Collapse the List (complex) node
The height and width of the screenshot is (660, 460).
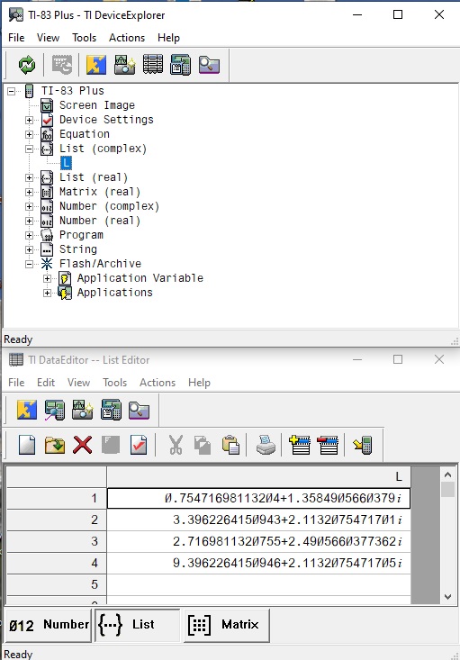tap(29, 149)
